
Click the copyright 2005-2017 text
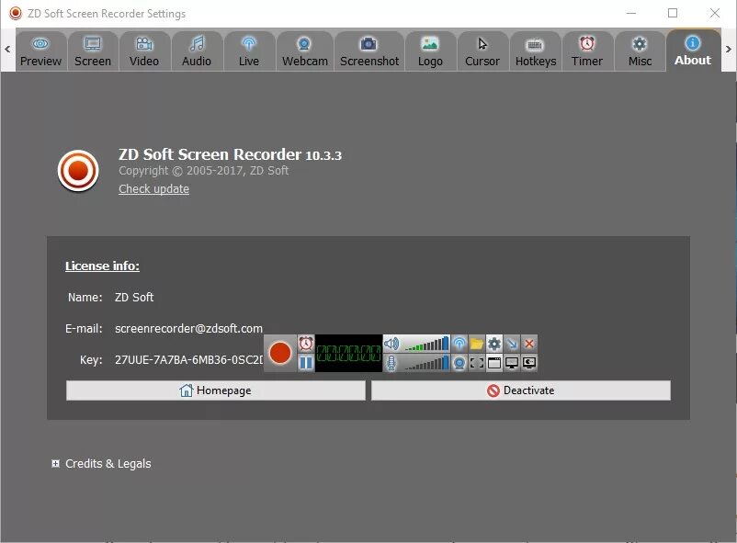(x=203, y=171)
